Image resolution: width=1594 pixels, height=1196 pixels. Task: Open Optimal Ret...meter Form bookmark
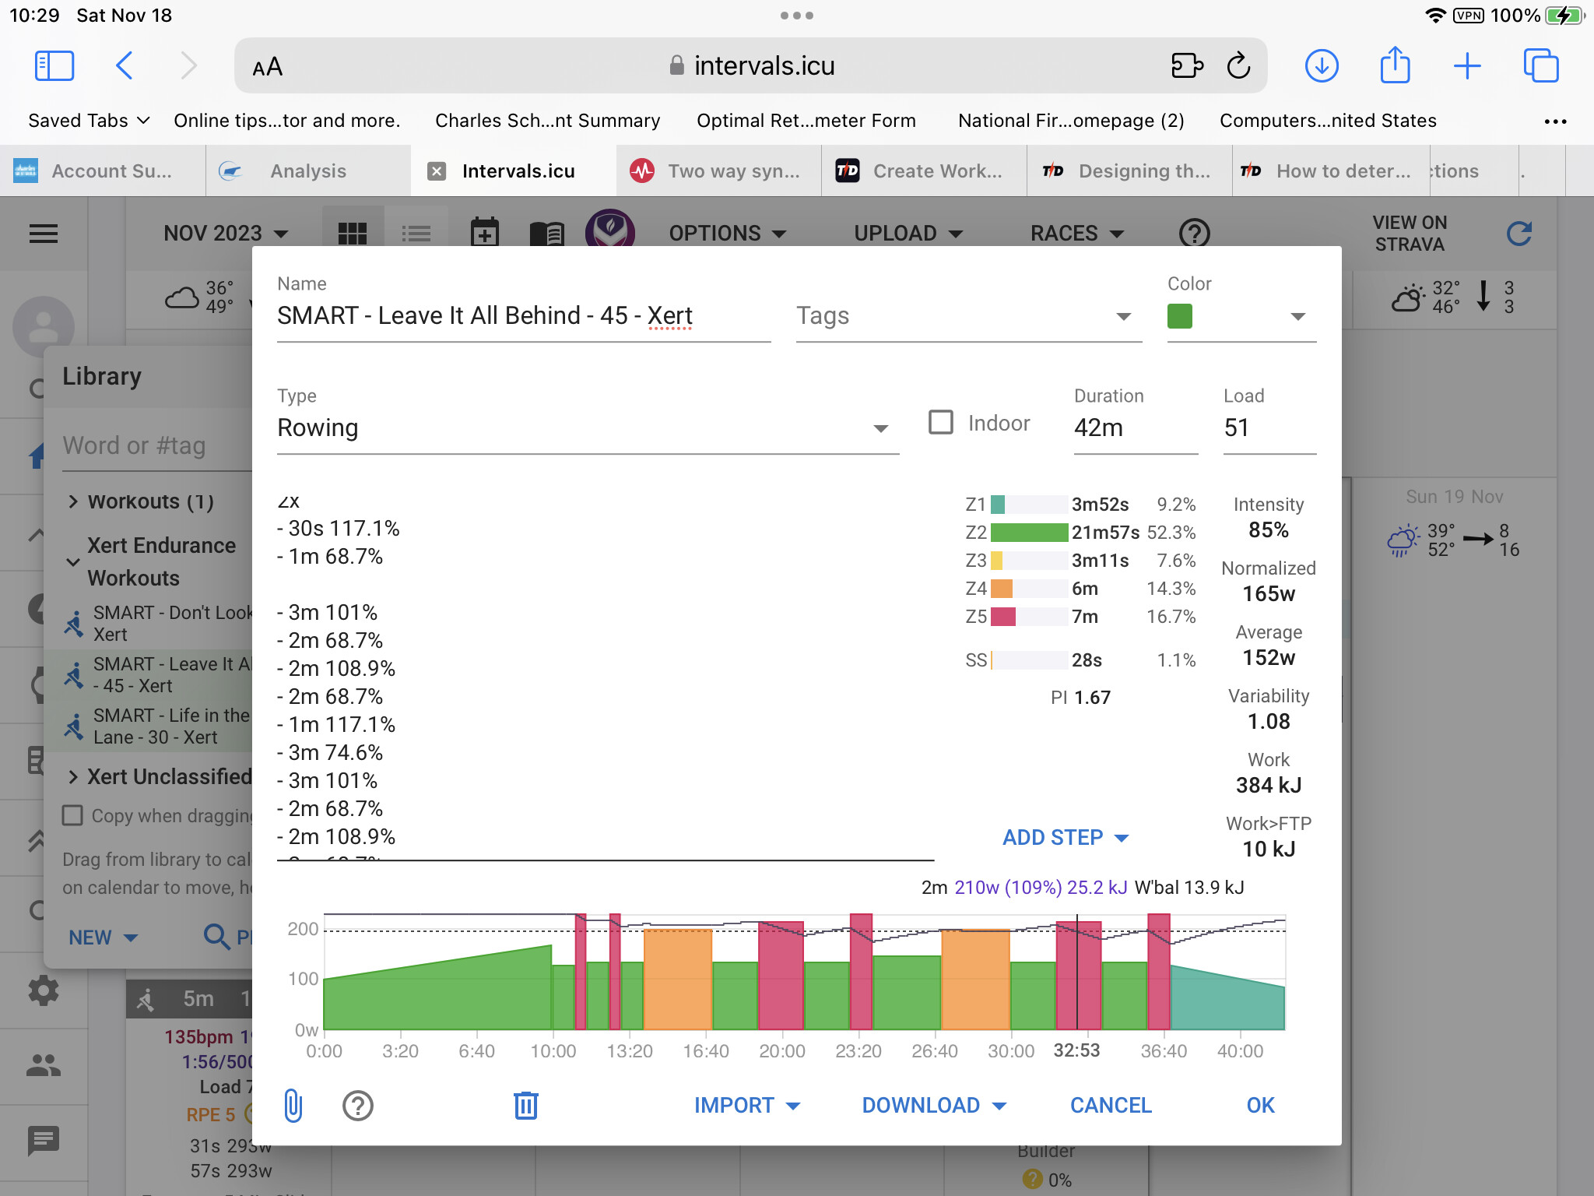(806, 121)
